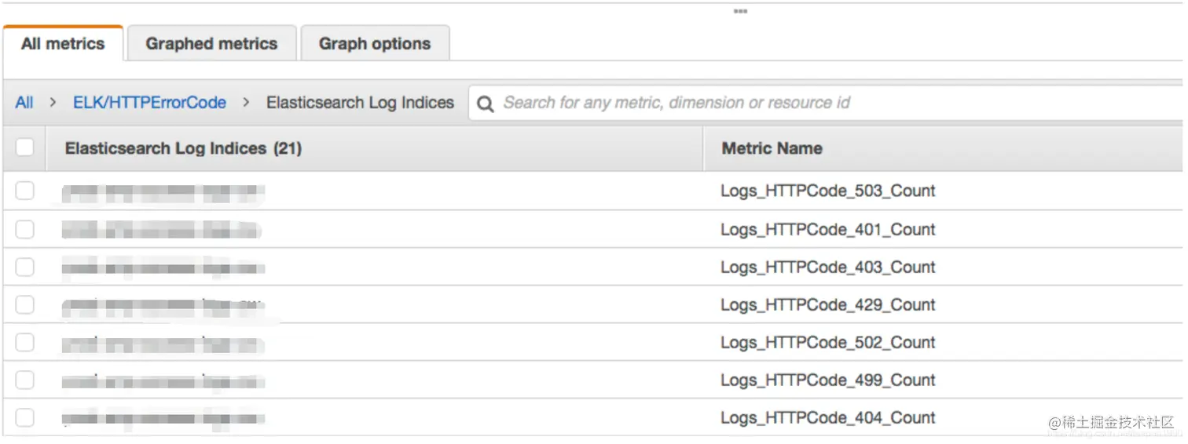Open the ELK/HTTPErrorCode breadcrumb link
This screenshot has width=1188, height=444.
pyautogui.click(x=149, y=103)
